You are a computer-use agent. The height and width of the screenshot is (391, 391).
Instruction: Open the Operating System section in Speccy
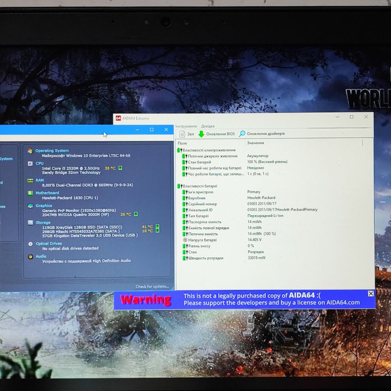click(52, 151)
